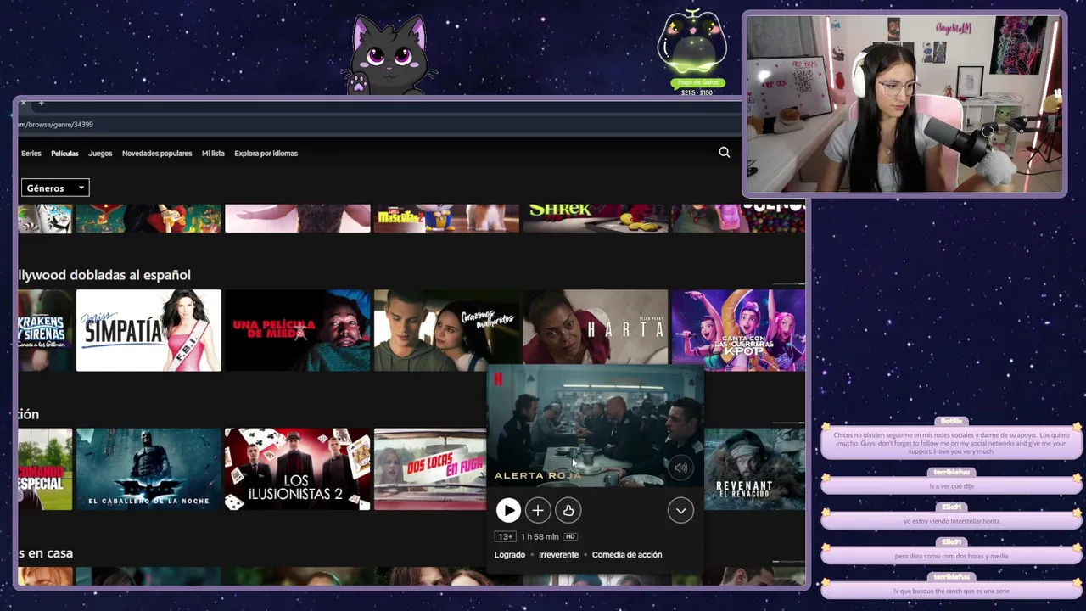Open the Miss Simpatía movie thumbnail

(148, 330)
